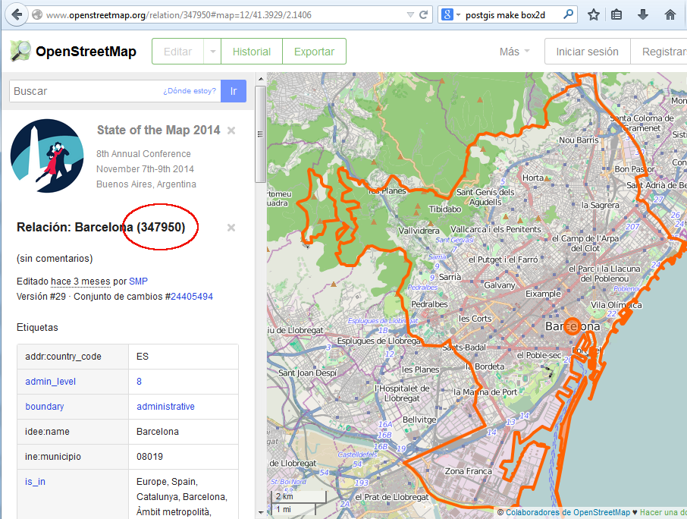Click the ¿Dónde estoy? link
This screenshot has width=687, height=519.
tap(190, 91)
